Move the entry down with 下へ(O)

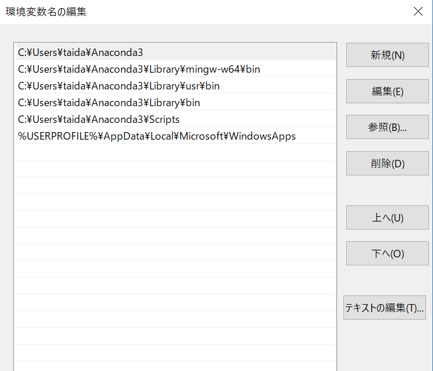387,253
